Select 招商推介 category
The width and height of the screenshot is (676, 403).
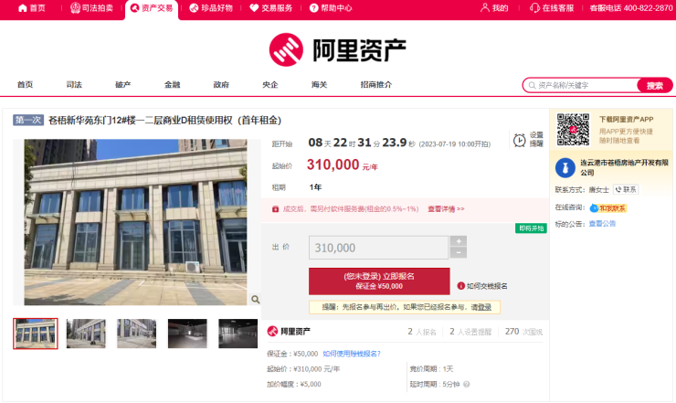click(x=376, y=85)
